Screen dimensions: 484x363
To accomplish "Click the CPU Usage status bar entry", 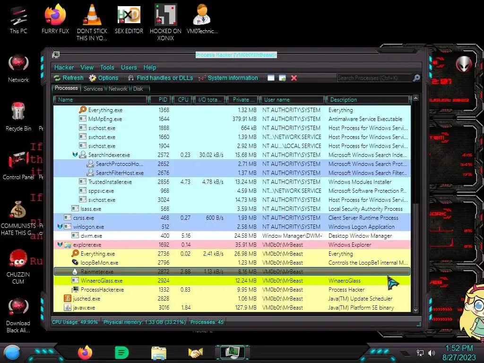I will (75, 322).
